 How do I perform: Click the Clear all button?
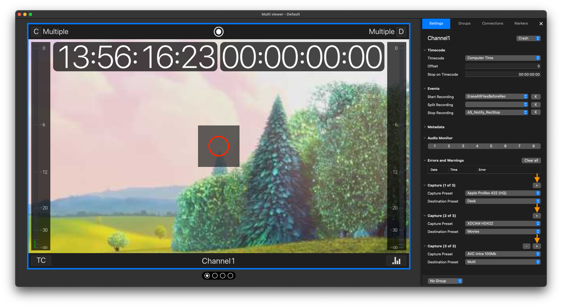click(531, 161)
